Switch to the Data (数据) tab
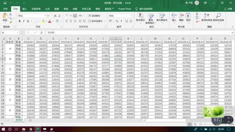This screenshot has height=132, width=235. [x=57, y=9]
